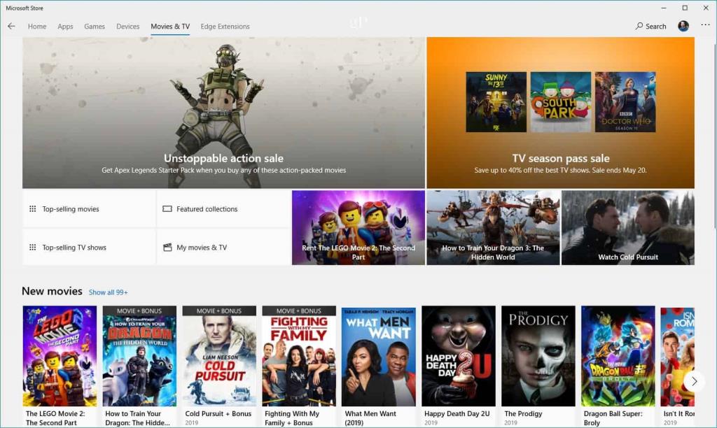Select the Happy Death Day 2U poster
The width and height of the screenshot is (717, 428).
click(x=459, y=356)
